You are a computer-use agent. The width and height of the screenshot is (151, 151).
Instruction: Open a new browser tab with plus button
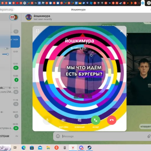149,3
